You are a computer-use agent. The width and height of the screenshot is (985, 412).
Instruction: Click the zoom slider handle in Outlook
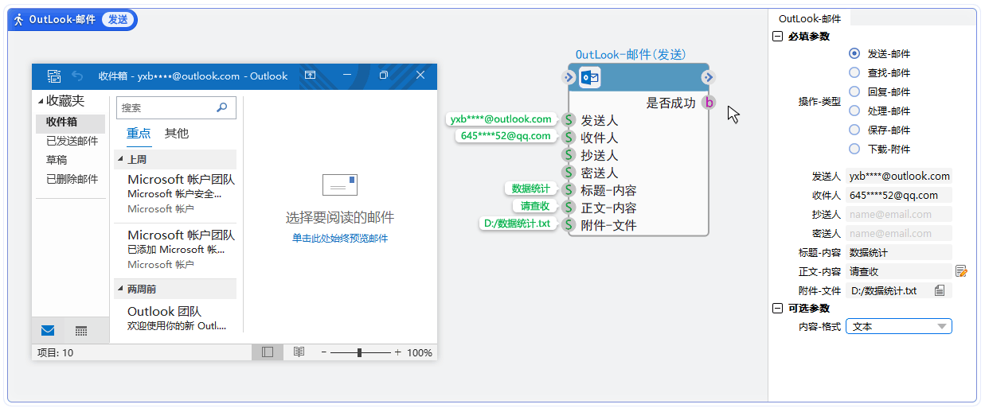click(x=361, y=352)
